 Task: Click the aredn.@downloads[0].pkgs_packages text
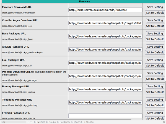pyautogui.click(x=20, y=80)
